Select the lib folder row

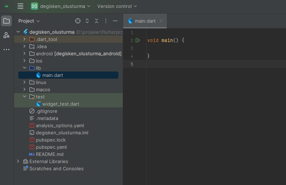coord(68,68)
